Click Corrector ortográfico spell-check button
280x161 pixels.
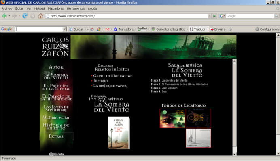tap(168, 29)
